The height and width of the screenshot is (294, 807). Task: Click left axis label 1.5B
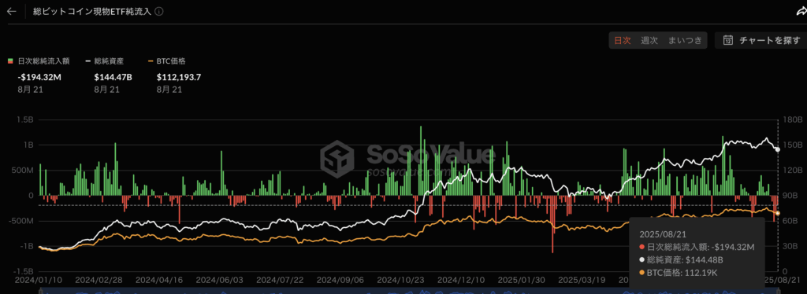pos(26,119)
